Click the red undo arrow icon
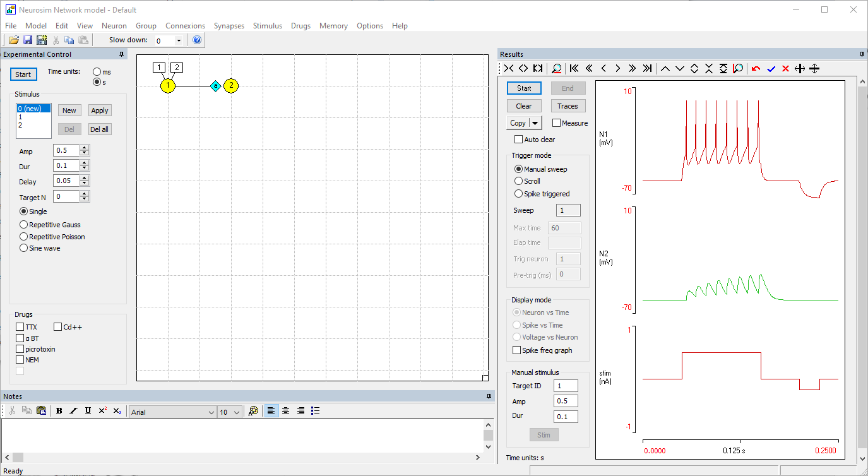The width and height of the screenshot is (868, 476). (x=756, y=69)
